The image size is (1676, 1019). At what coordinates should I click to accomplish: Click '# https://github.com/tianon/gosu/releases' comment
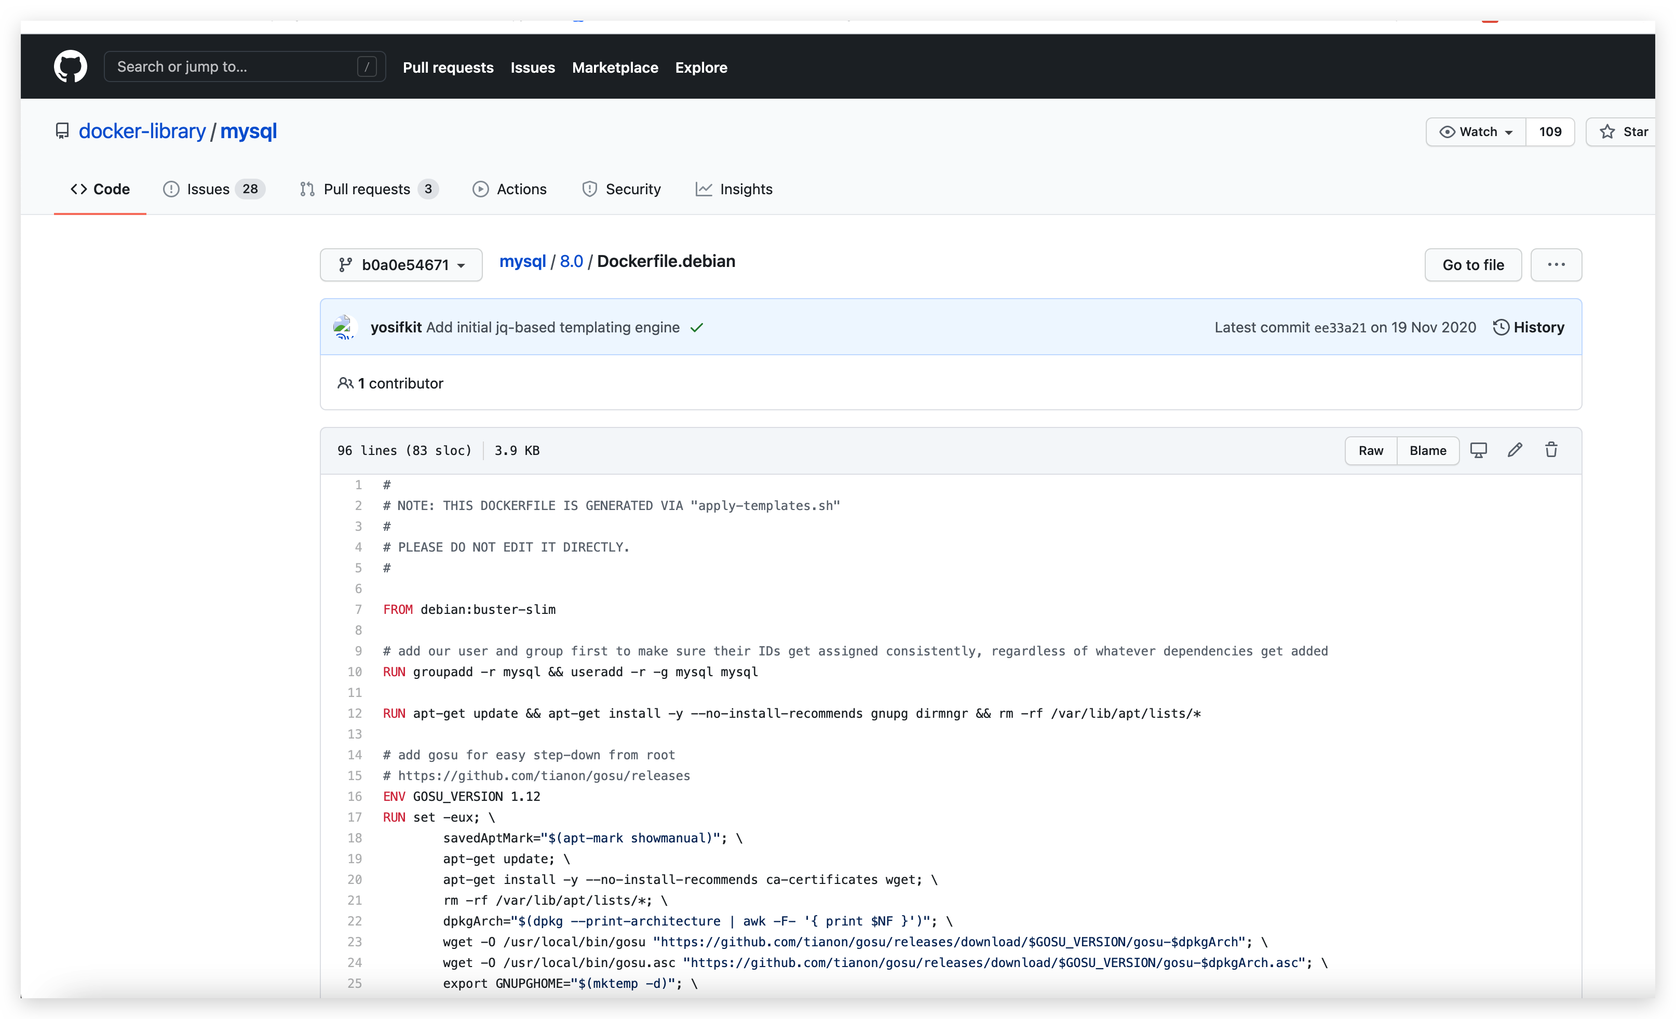coord(537,776)
